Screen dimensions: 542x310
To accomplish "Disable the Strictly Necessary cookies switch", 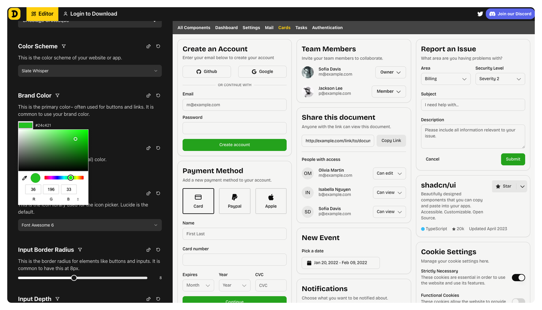I will [x=518, y=277].
